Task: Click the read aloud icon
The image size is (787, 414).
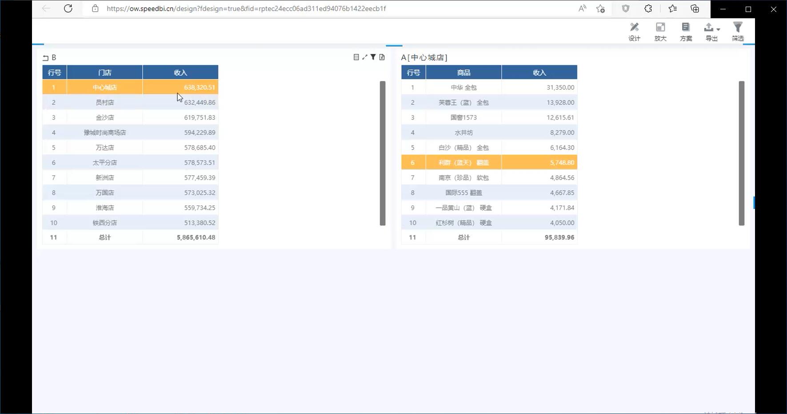Action: pyautogui.click(x=582, y=8)
